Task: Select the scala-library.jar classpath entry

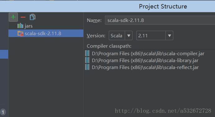Action: [145, 60]
